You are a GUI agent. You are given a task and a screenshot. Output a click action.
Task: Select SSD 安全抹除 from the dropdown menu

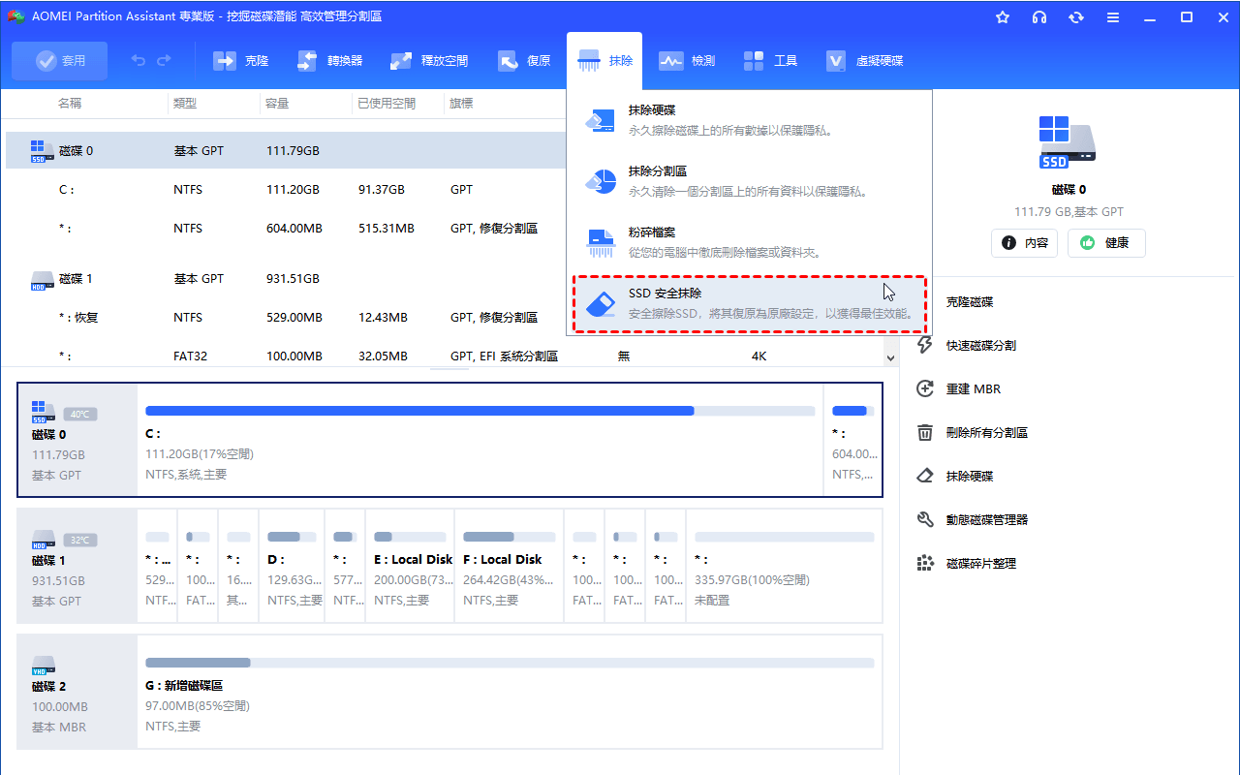750,303
